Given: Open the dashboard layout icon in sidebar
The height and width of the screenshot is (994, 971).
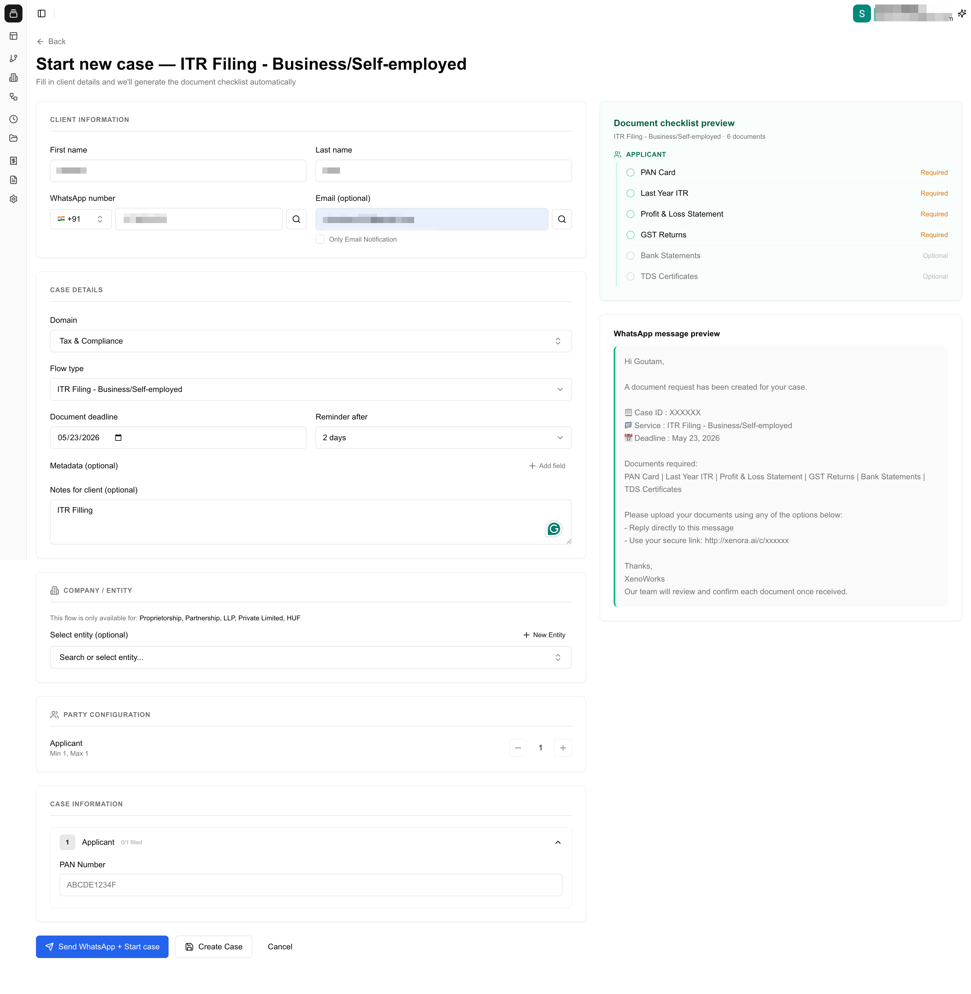Looking at the screenshot, I should tap(14, 36).
